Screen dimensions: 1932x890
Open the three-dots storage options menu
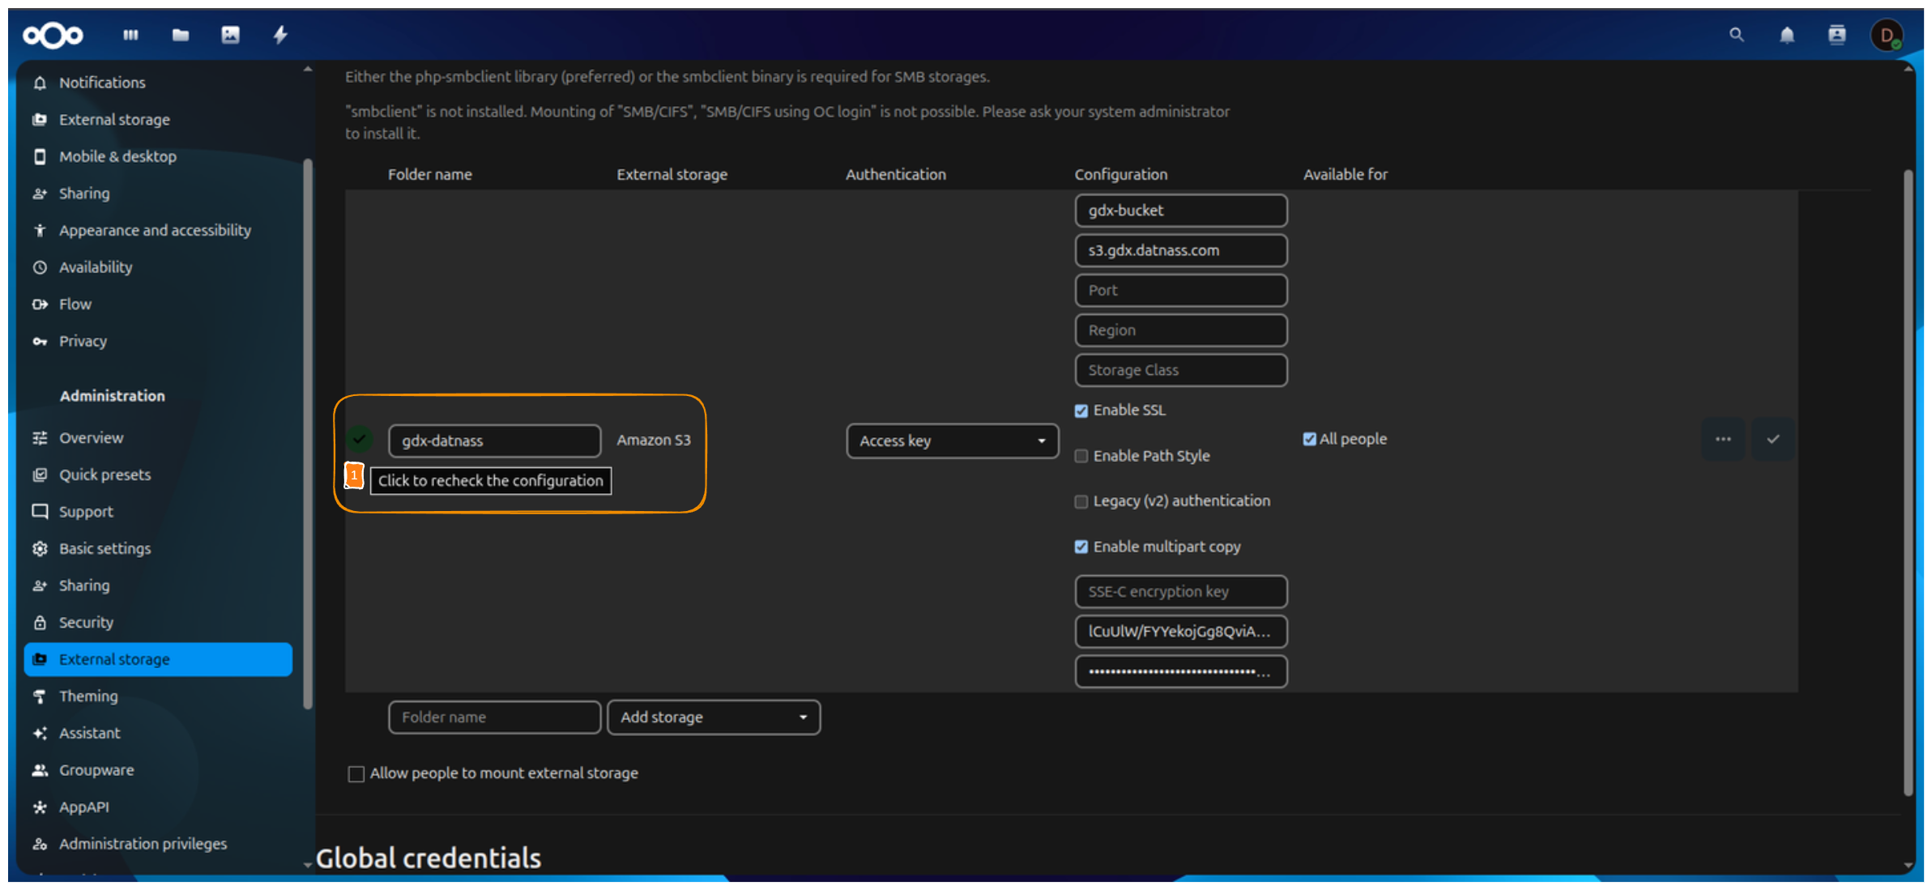[1723, 439]
